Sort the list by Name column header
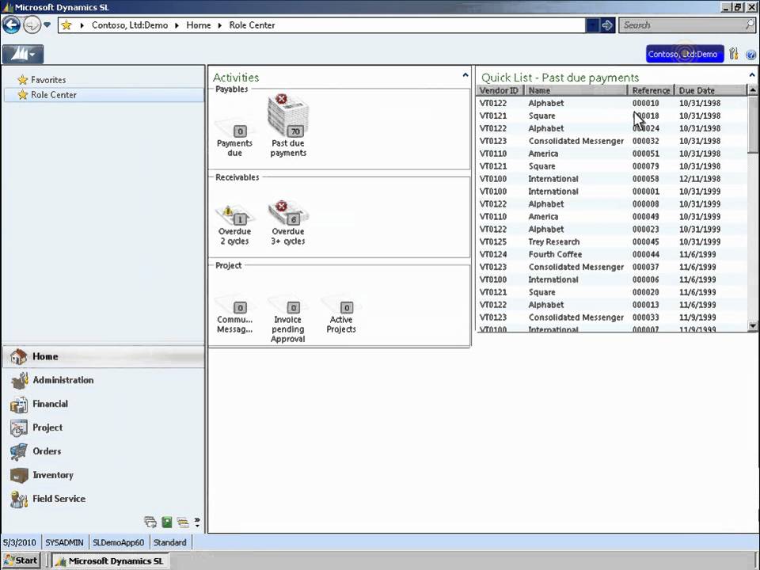 click(576, 90)
